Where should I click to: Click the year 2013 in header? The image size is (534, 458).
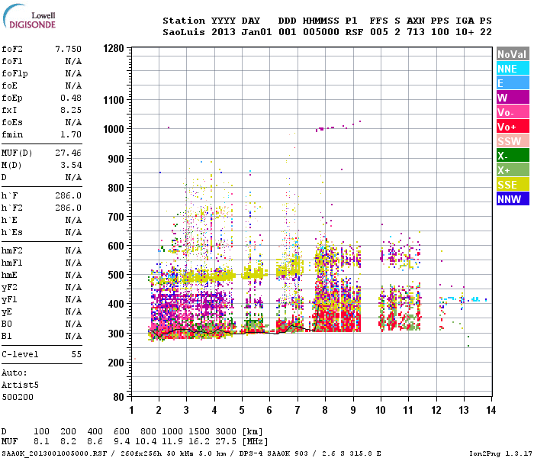[224, 32]
